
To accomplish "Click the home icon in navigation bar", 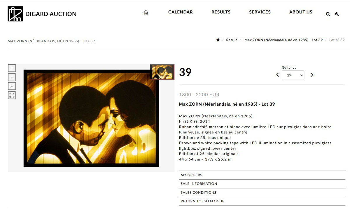I will coord(146,12).
